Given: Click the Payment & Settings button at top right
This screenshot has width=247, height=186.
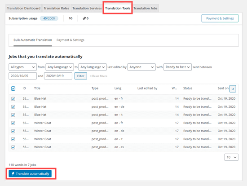Looking at the screenshot, I should (220, 18).
